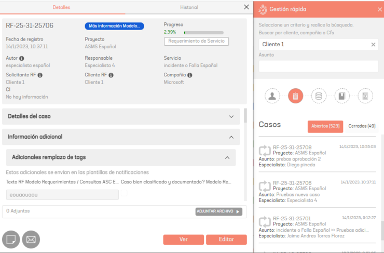Switch to the Historial tab
The width and height of the screenshot is (384, 253).
189,7
